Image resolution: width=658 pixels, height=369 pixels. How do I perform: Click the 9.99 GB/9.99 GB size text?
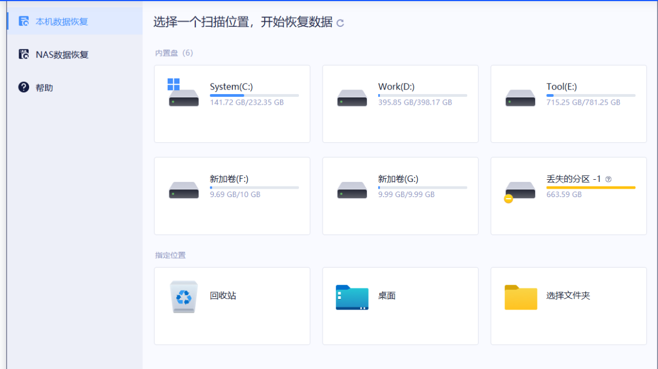(406, 194)
